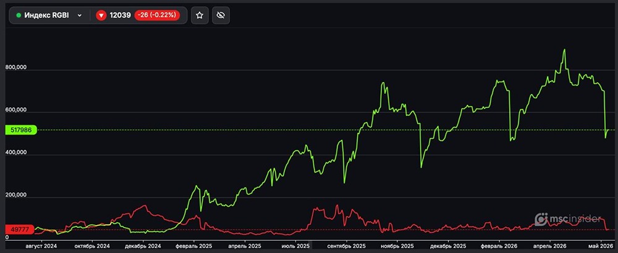The image size is (618, 253).
Task: Select the февраль 2025 timeline label
Action: coord(194,246)
